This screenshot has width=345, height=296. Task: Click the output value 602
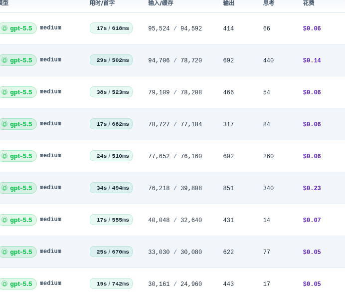click(228, 156)
